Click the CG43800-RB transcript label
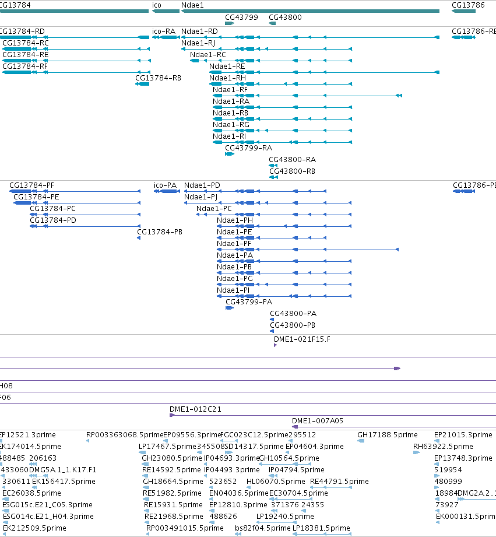496x537 pixels. click(293, 171)
